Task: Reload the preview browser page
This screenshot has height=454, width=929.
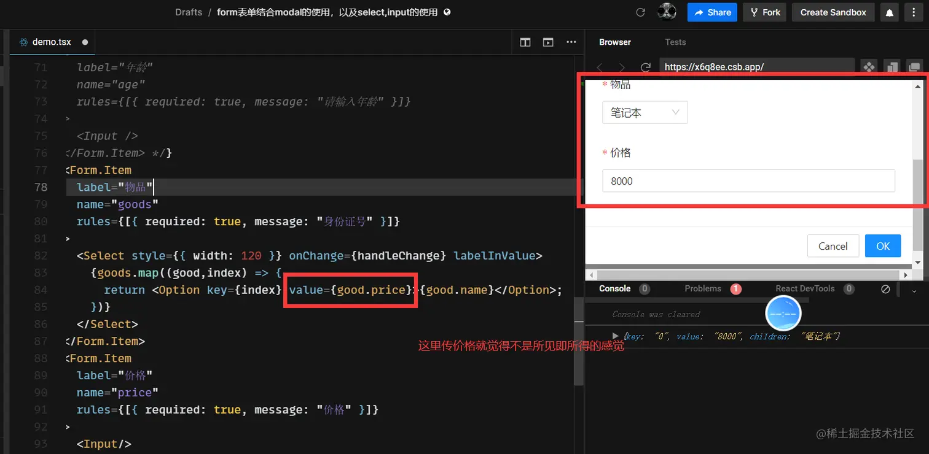Action: coord(645,67)
